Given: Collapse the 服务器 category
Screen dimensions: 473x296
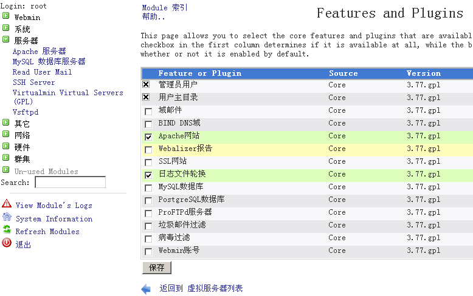Looking at the screenshot, I should pyautogui.click(x=5, y=39).
